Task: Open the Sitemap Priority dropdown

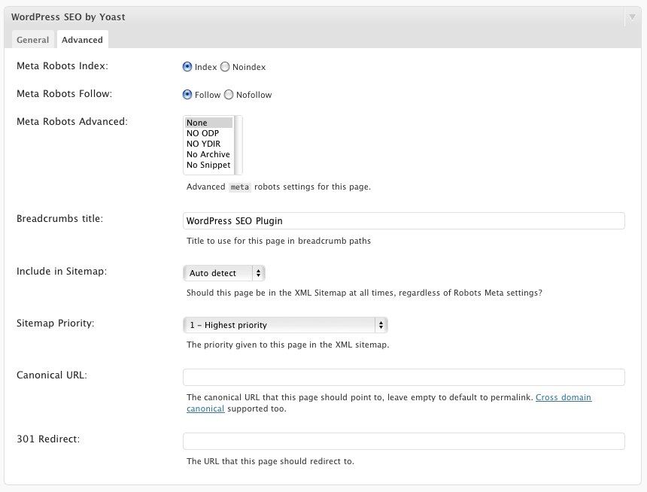Action: (285, 325)
